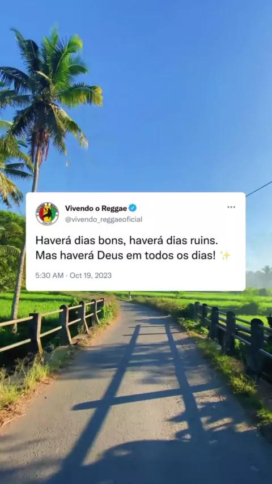The width and height of the screenshot is (272, 484).
Task: Click the Oct 19, 2023 date
Action: click(x=91, y=275)
